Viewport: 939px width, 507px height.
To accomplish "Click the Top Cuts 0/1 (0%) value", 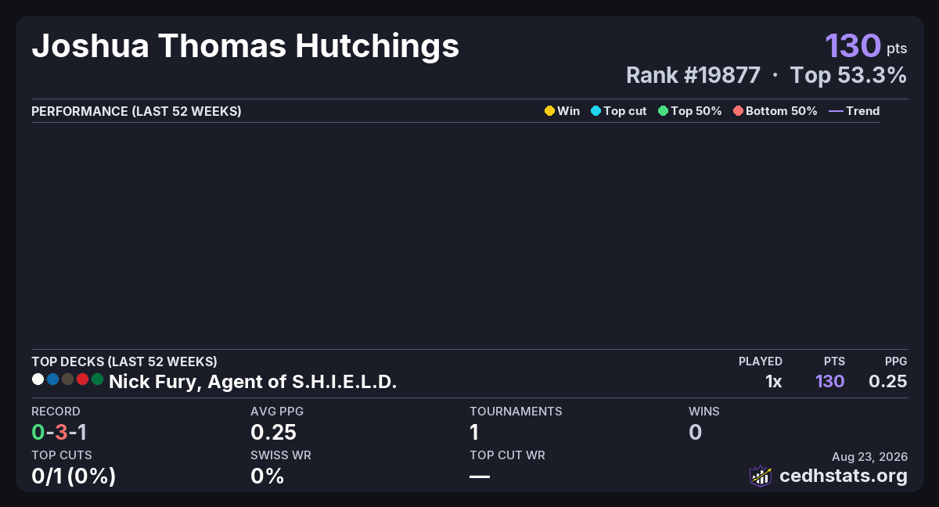I will coord(74,475).
